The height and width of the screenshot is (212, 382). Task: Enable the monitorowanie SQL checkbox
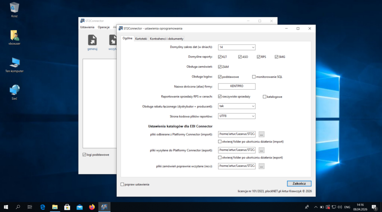coord(254,77)
